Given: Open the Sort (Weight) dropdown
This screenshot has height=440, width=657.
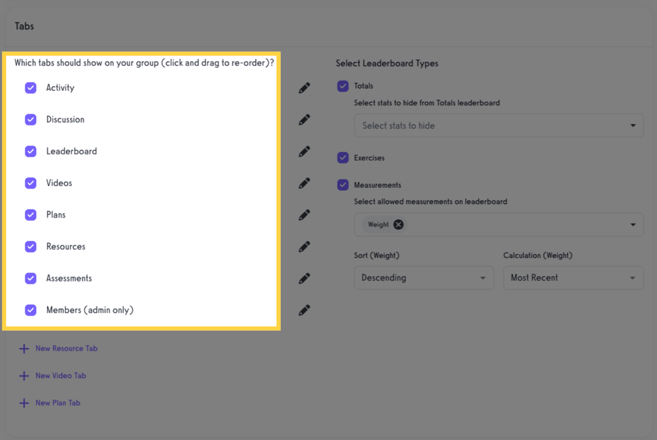Looking at the screenshot, I should [424, 278].
